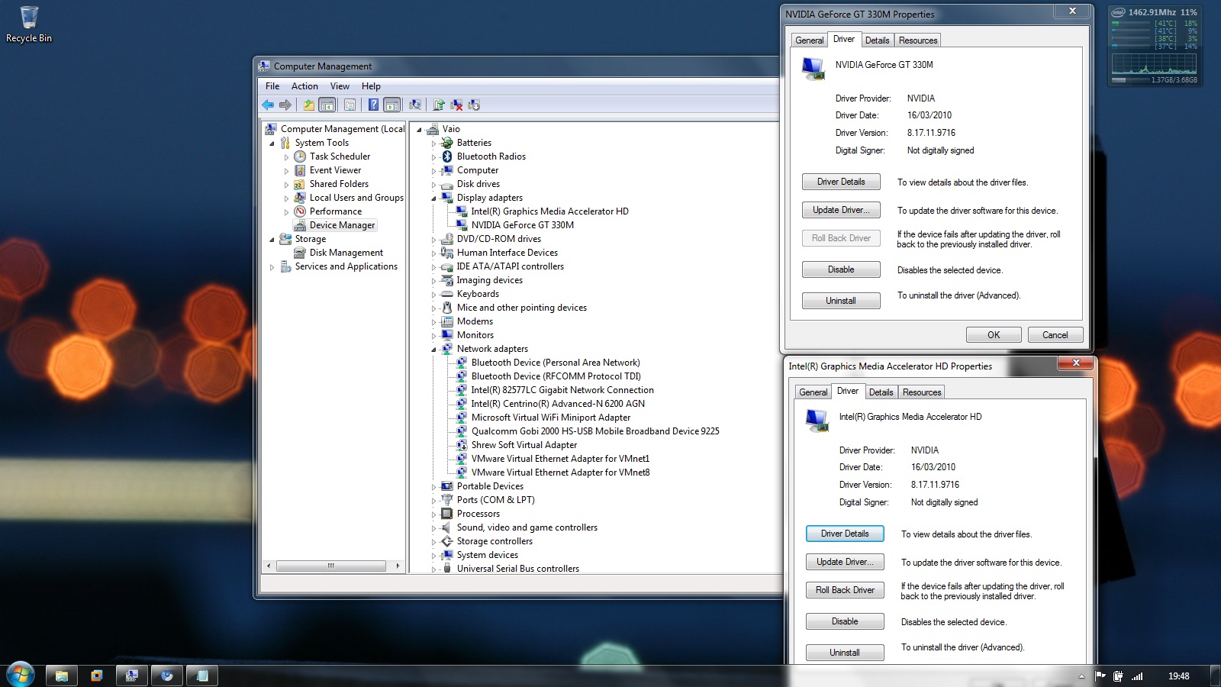
Task: Click the console tree horizontal scrollbar thumb
Action: click(x=331, y=566)
